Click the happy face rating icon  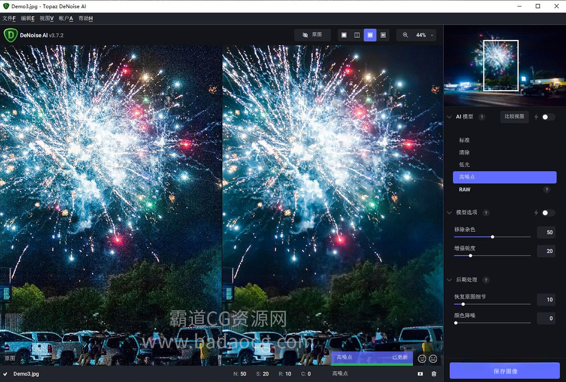point(422,358)
